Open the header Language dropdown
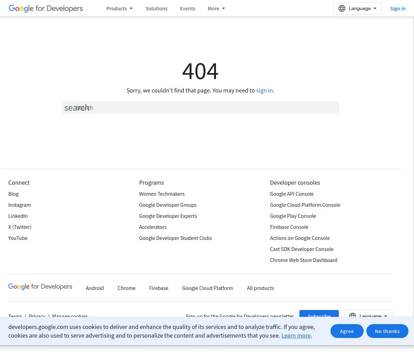Image resolution: width=414 pixels, height=359 pixels. click(358, 8)
